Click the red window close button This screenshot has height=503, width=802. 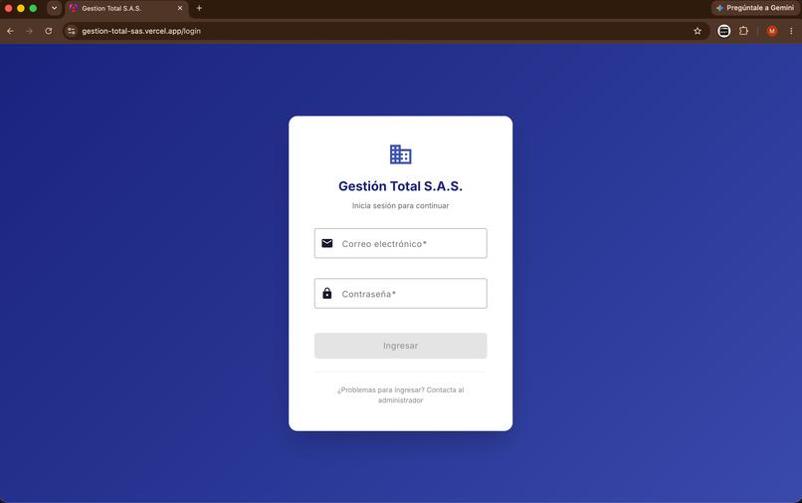9,8
